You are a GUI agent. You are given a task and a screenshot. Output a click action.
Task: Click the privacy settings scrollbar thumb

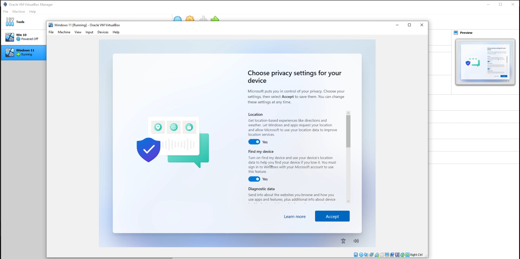click(348, 131)
